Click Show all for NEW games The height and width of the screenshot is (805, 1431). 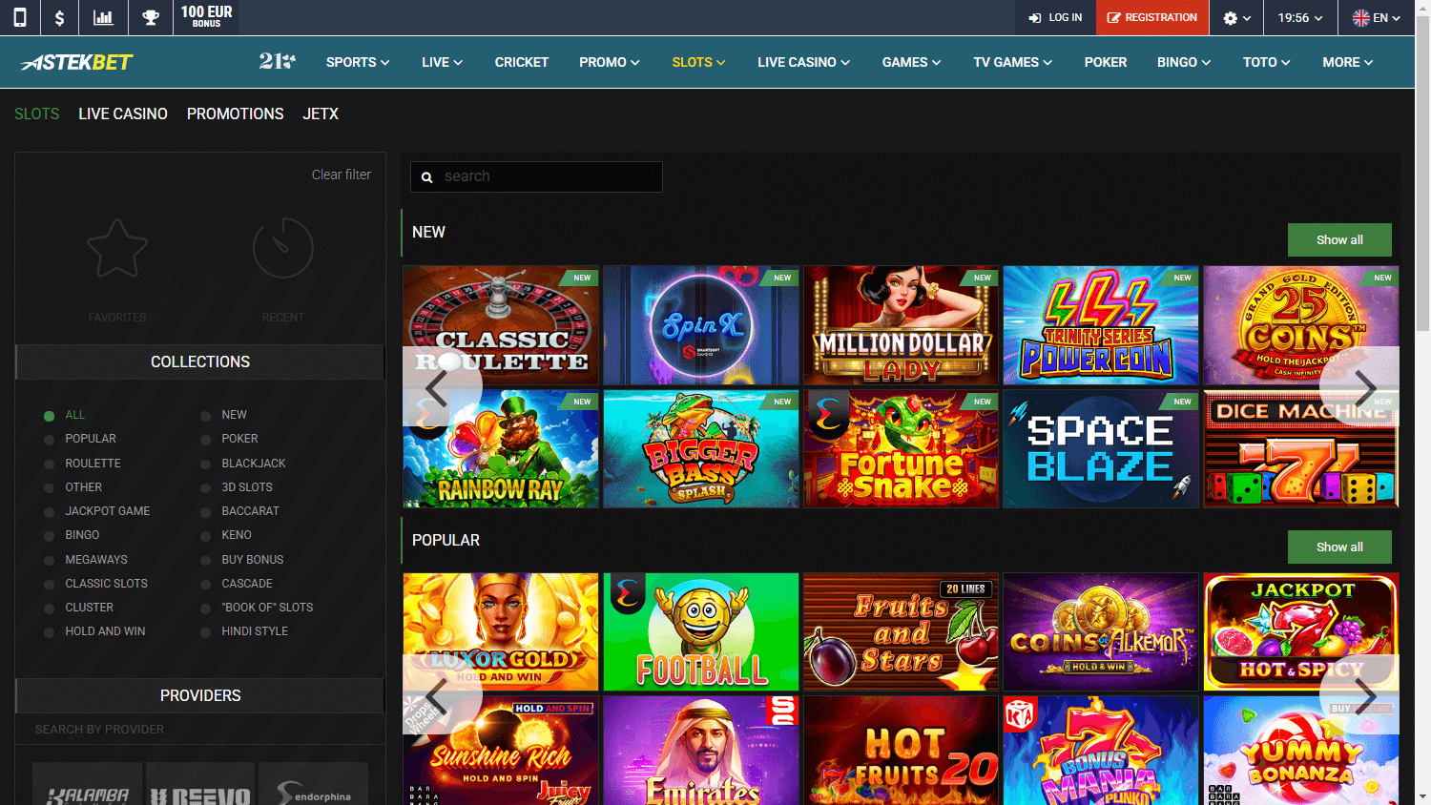click(1339, 240)
